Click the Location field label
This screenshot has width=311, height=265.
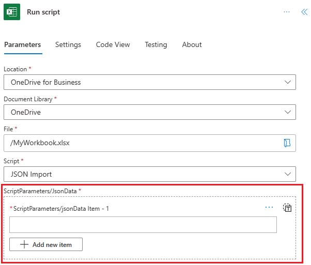(x=15, y=69)
